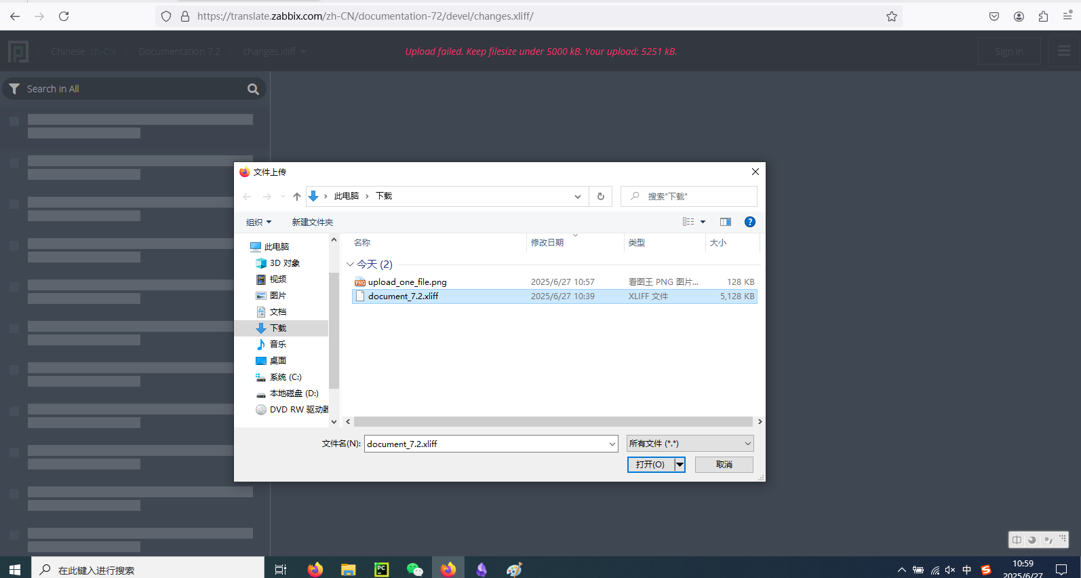Open WeChat from the taskbar
The height and width of the screenshot is (578, 1081).
[x=414, y=569]
